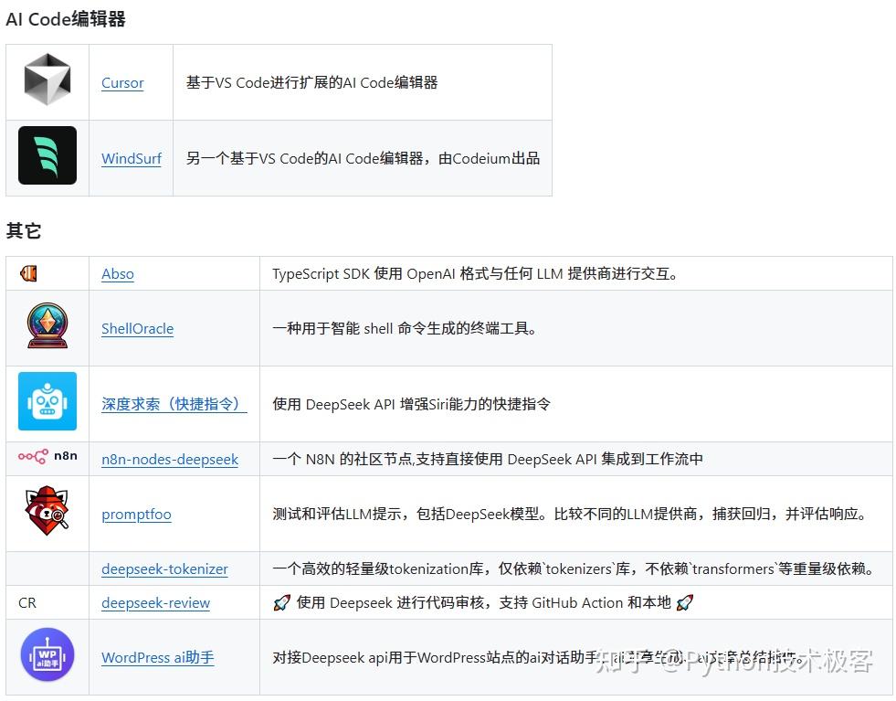The image size is (896, 701).
Task: Click the n8n logo icon
Action: click(47, 459)
